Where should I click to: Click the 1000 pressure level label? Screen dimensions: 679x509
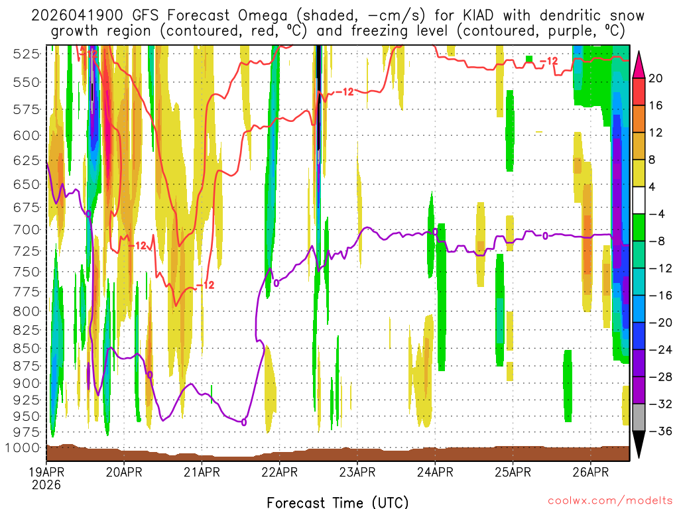pyautogui.click(x=22, y=447)
